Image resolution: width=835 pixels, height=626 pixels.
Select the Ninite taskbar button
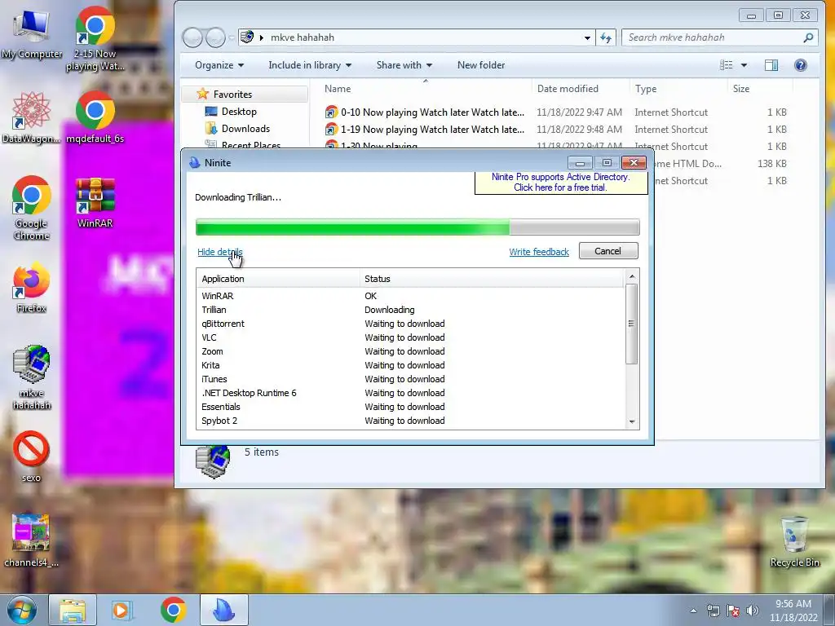pyautogui.click(x=224, y=610)
